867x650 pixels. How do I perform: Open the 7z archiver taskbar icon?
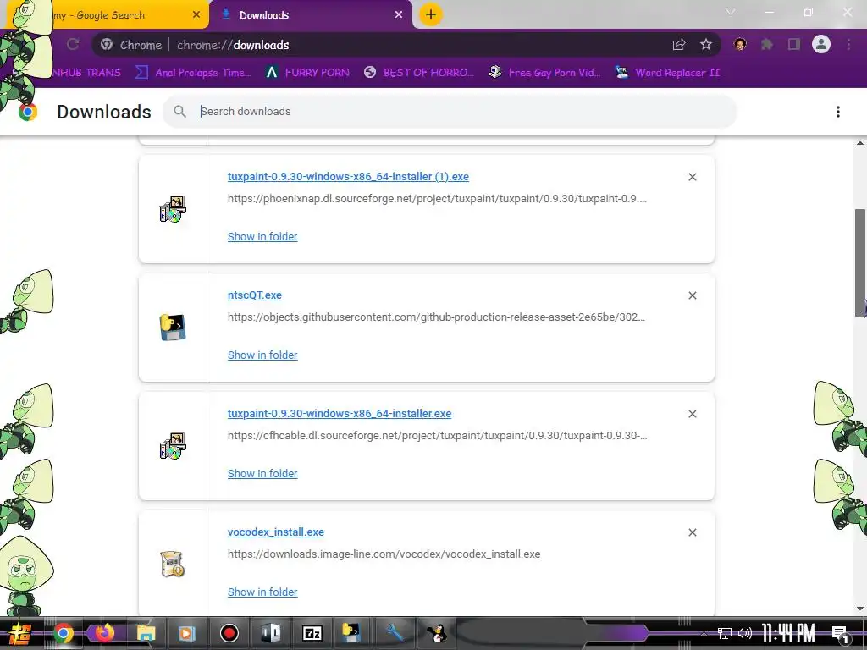point(312,633)
